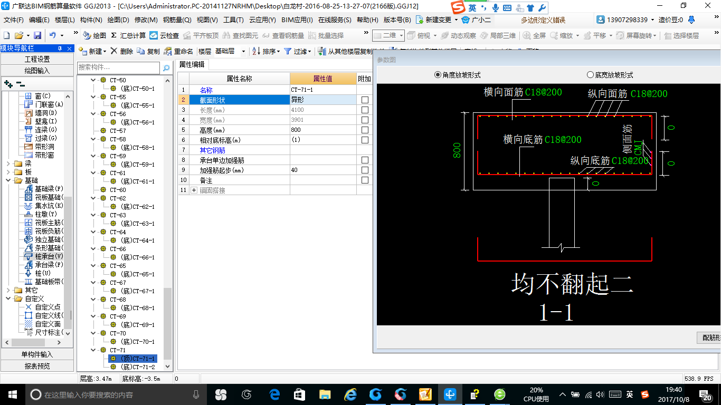721x405 pixels.
Task: Run 汇总计算 summary calculation
Action: [x=128, y=35]
